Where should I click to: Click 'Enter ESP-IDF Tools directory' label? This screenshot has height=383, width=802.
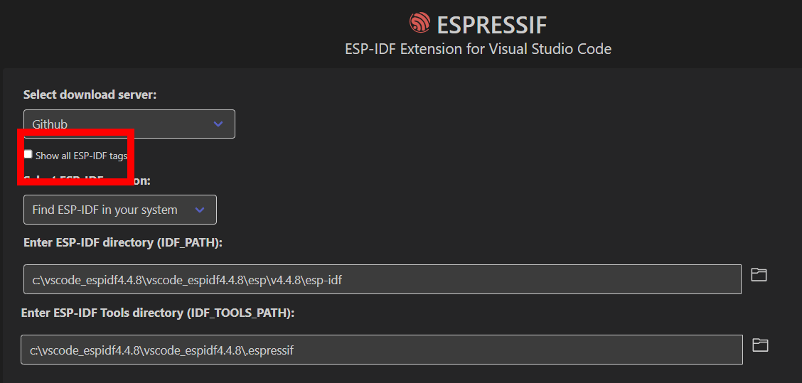point(157,313)
